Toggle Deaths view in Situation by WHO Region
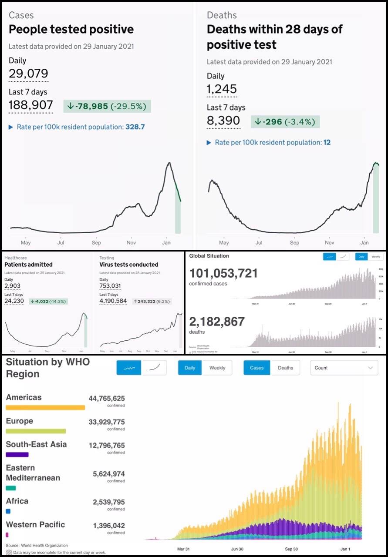 [x=285, y=368]
